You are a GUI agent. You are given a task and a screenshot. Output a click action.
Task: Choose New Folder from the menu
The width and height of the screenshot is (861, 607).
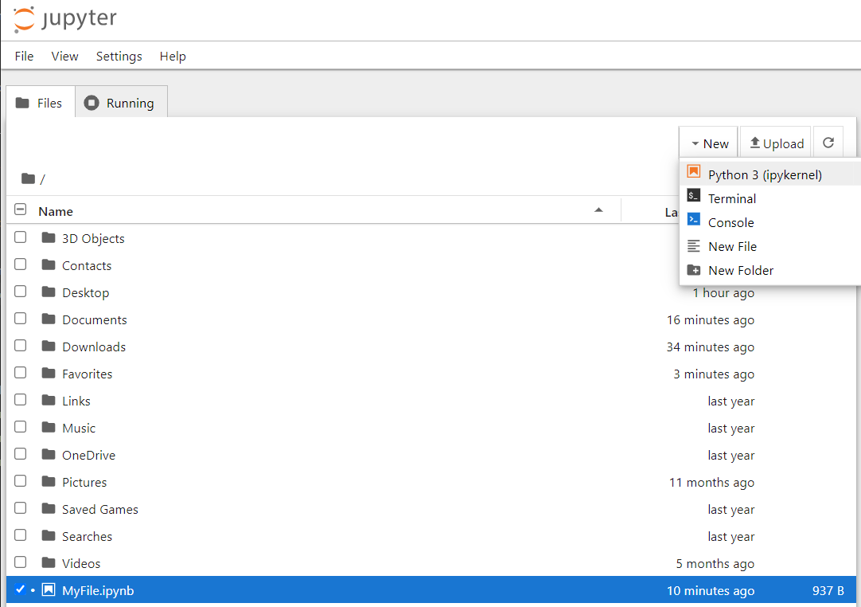pos(769,270)
